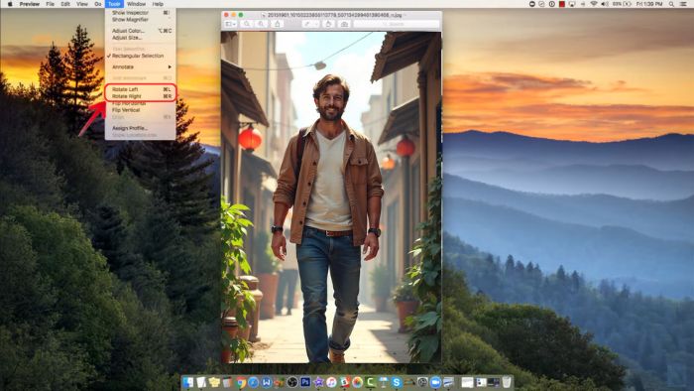The height and width of the screenshot is (391, 694).
Task: Select Flip Vertical menu entry
Action: tap(140, 110)
